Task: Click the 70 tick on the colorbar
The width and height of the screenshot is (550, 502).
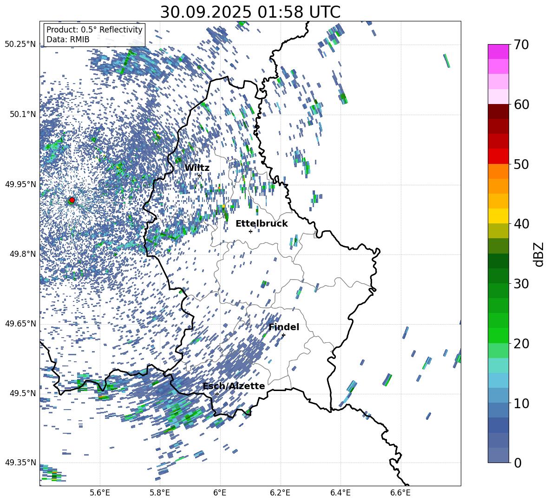Action: [x=521, y=45]
